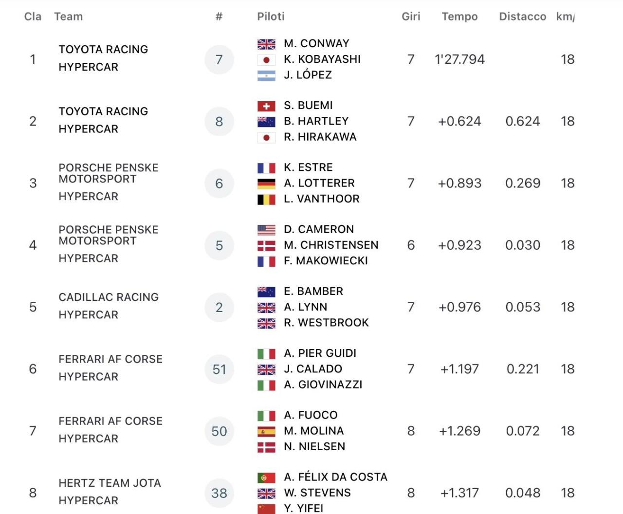623x514 pixels.
Task: Click the Danish flag next to M. Christensen
Action: 266,246
